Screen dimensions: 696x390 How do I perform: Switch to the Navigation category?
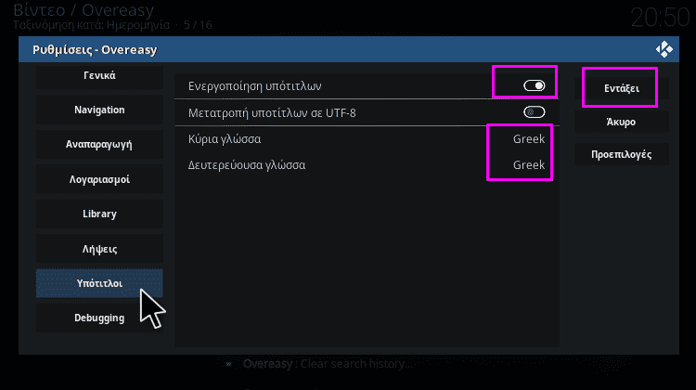click(99, 110)
